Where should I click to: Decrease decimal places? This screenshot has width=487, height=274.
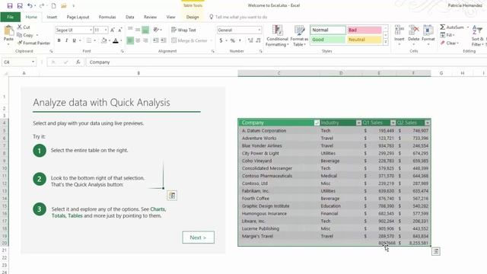click(x=258, y=40)
